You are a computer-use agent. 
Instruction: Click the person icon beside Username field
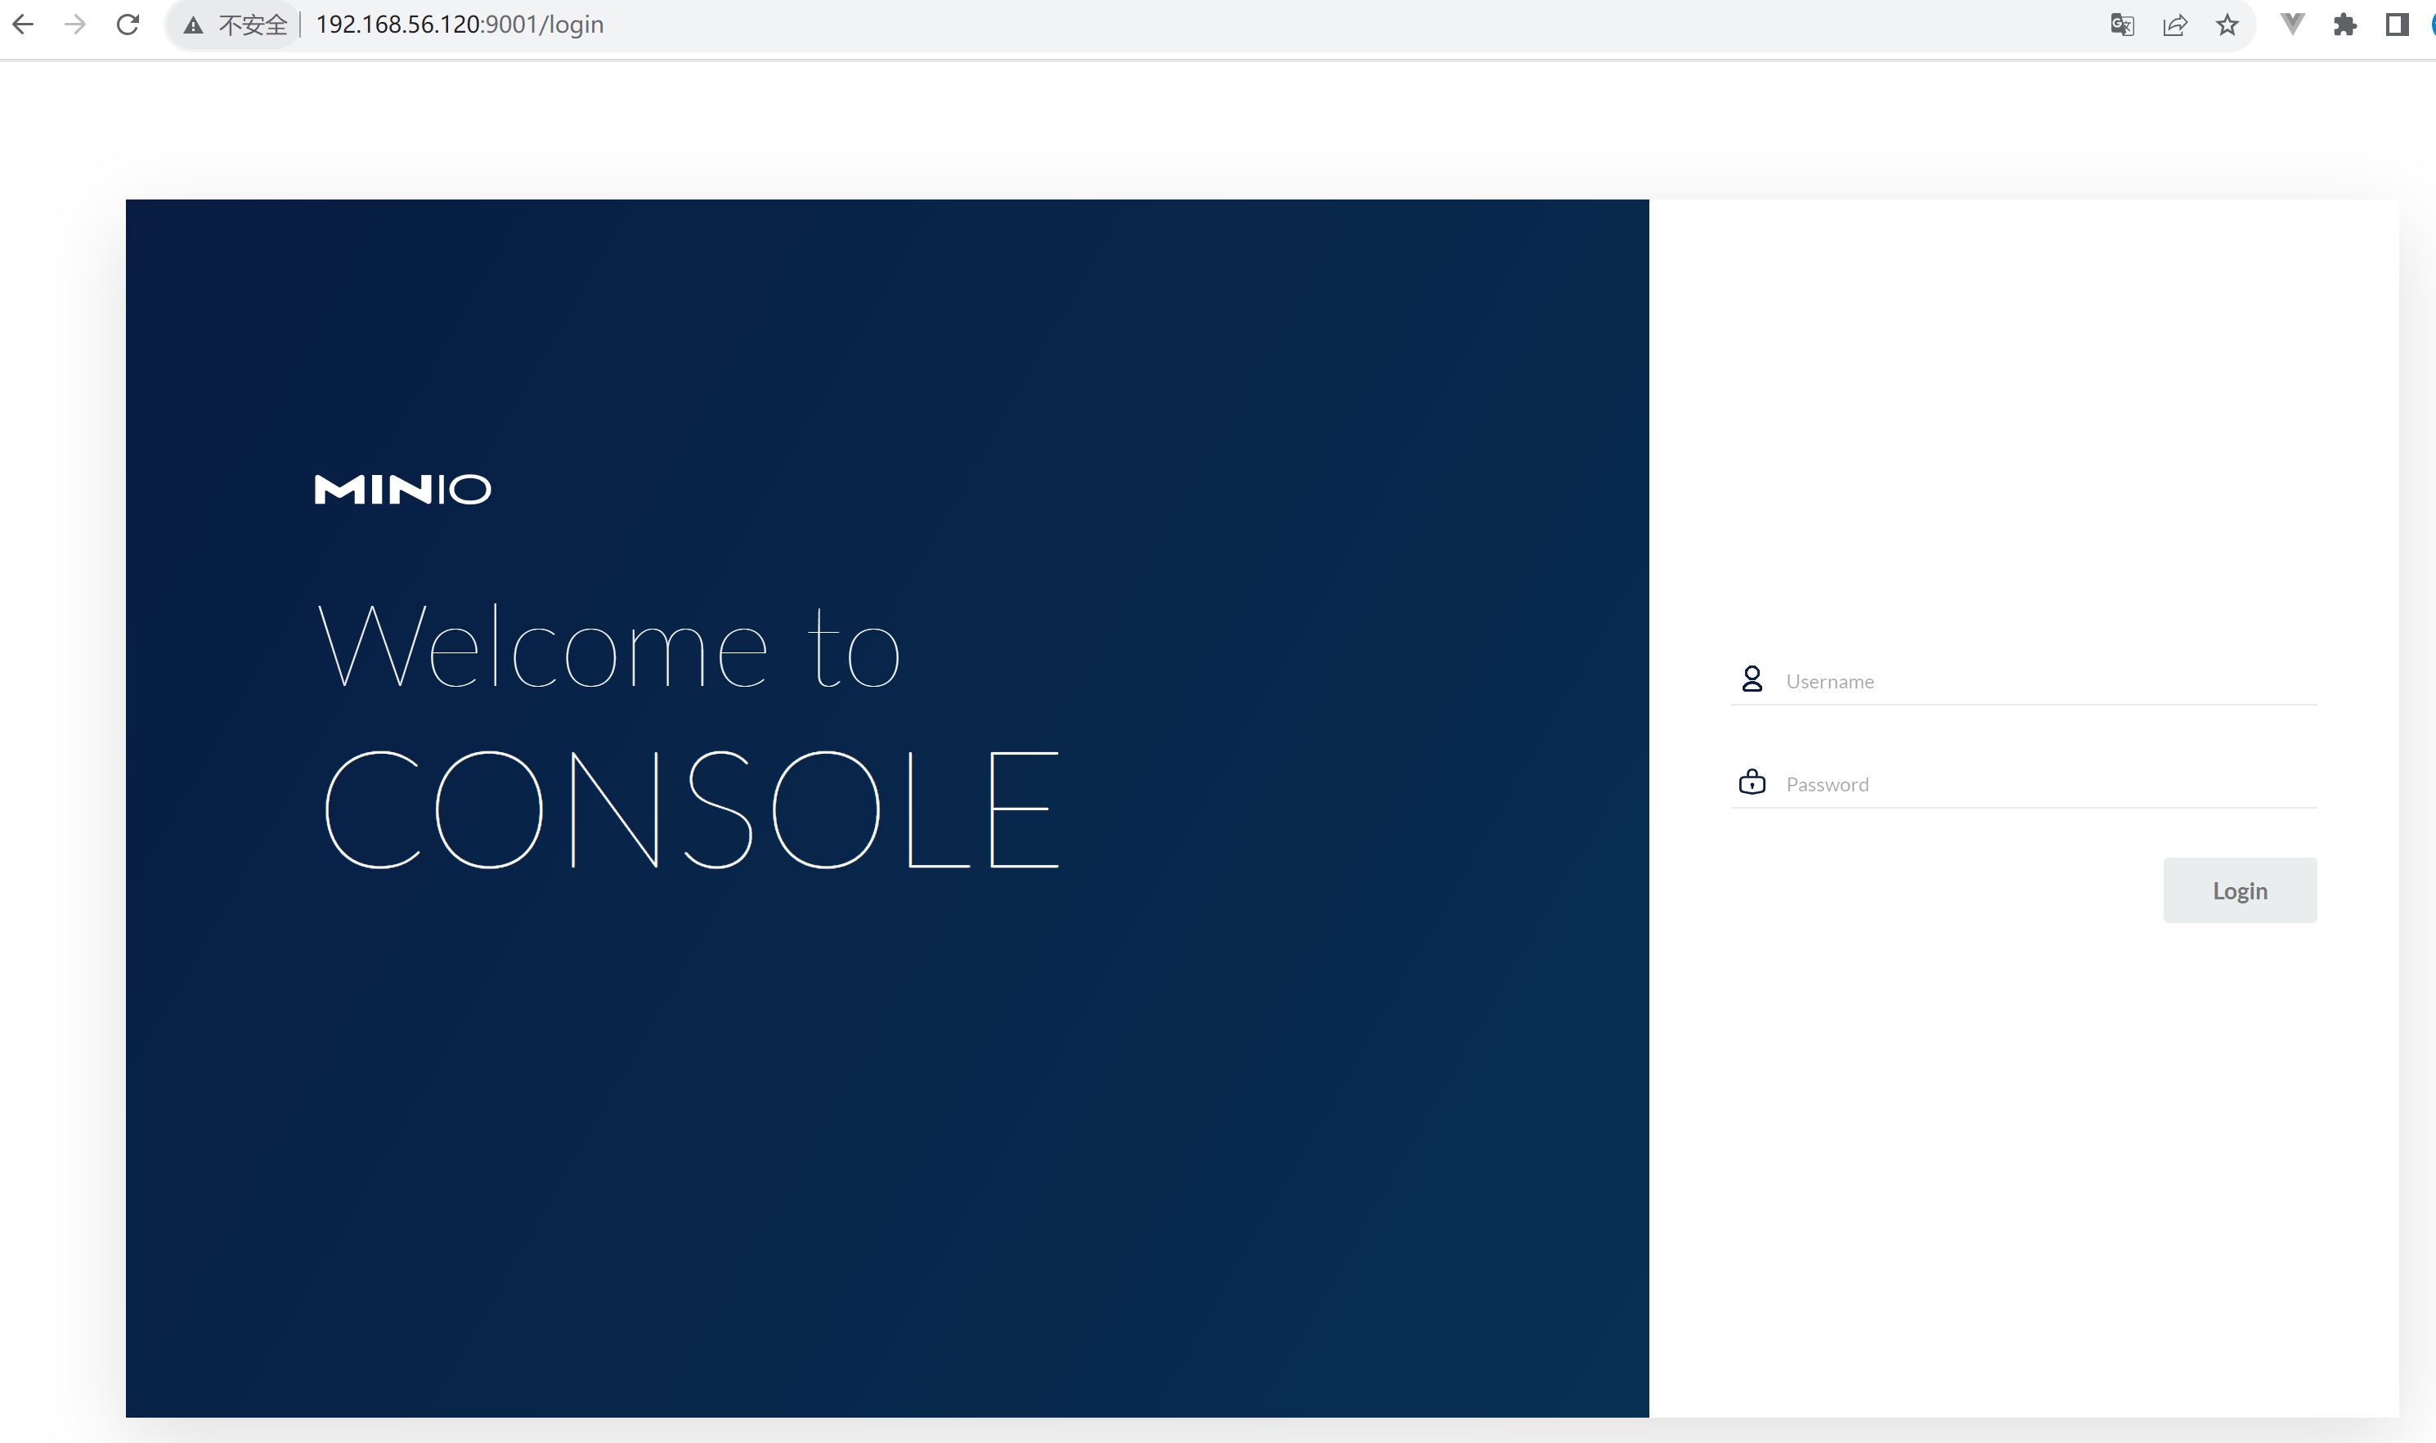point(1752,679)
